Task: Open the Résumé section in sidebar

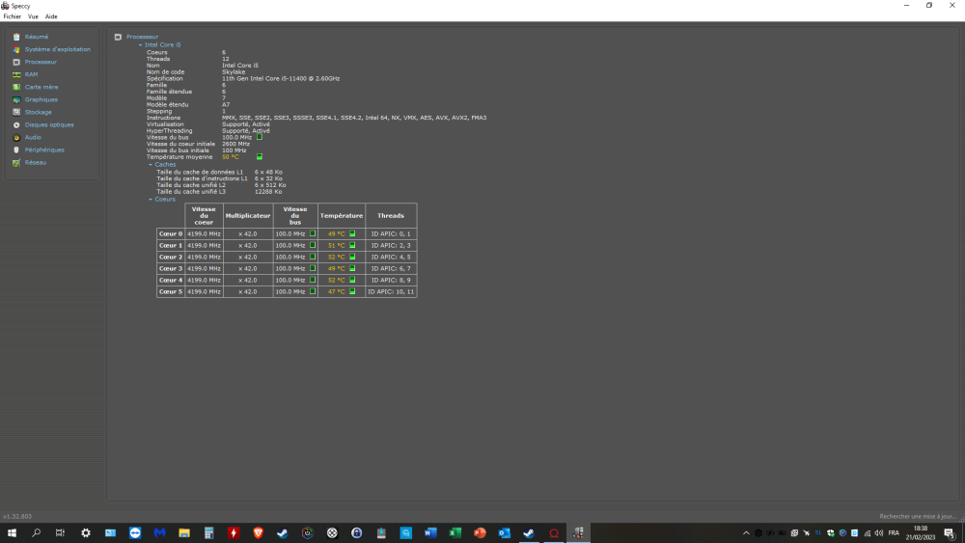Action: pos(37,37)
